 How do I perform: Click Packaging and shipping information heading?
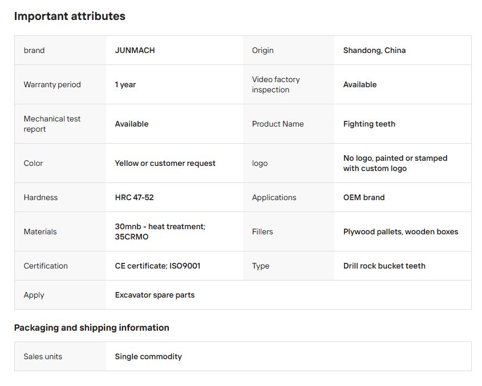[x=92, y=328]
